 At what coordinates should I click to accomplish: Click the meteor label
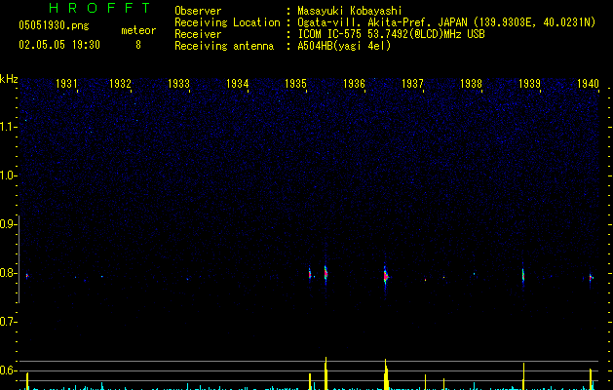[138, 30]
